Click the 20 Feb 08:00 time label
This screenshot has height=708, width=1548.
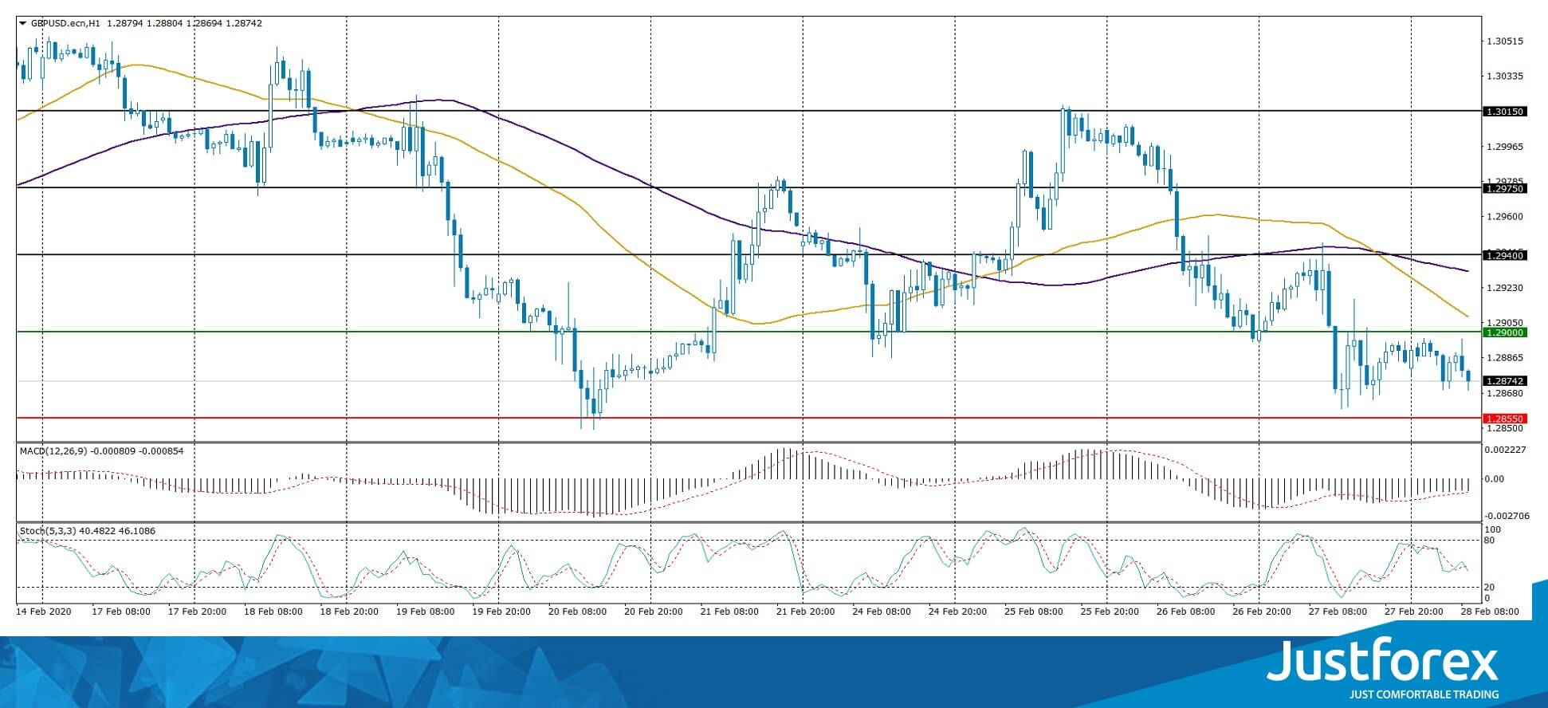(577, 612)
